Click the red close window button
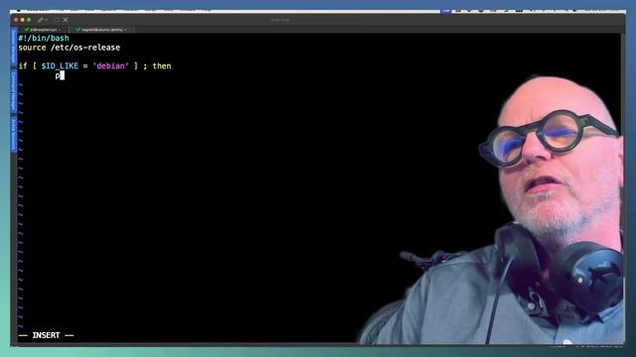This screenshot has height=357, width=636. click(x=16, y=20)
